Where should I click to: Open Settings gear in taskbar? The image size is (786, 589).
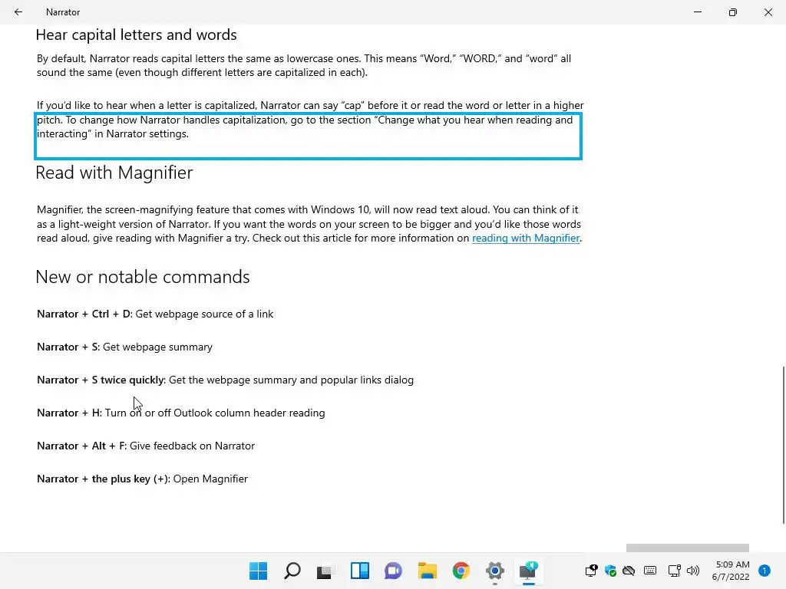495,571
